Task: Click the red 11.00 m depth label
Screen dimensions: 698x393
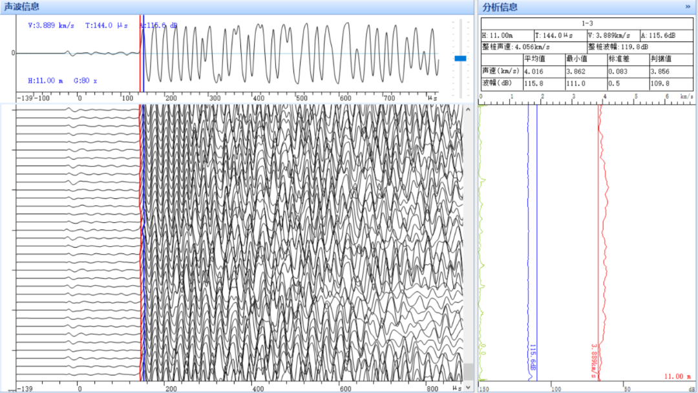Action: coord(677,376)
